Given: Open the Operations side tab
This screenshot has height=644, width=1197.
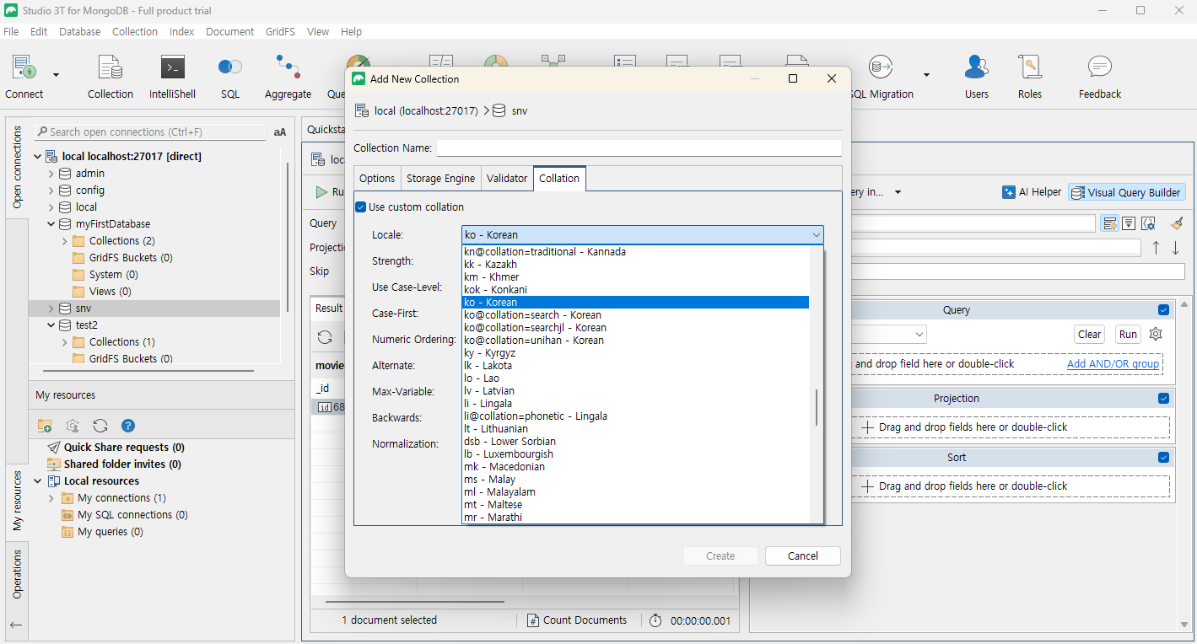Looking at the screenshot, I should tap(17, 574).
